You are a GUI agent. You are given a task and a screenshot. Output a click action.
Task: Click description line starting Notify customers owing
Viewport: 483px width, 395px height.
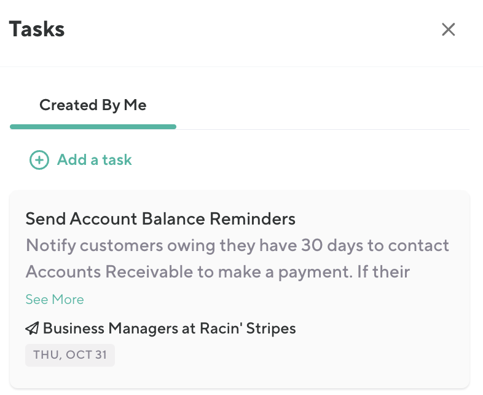coord(237,245)
